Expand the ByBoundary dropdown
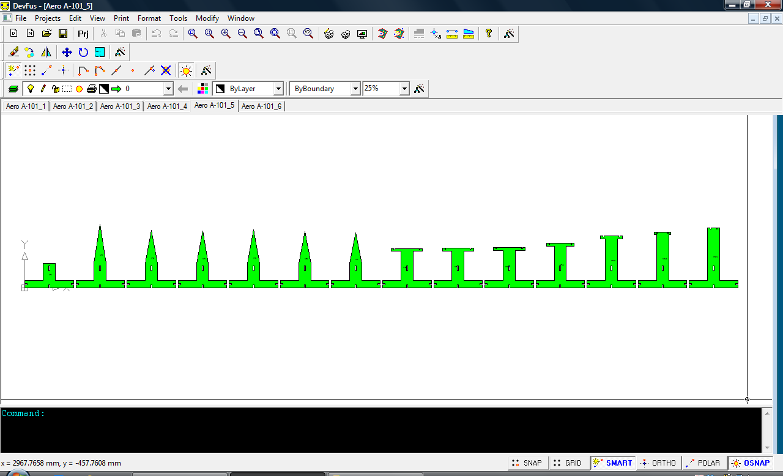Viewport: 783px width, 476px height. [355, 89]
